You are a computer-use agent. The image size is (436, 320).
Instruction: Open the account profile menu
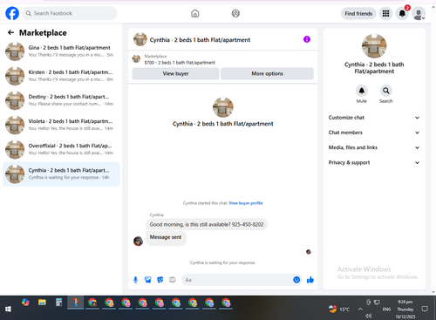tap(419, 14)
